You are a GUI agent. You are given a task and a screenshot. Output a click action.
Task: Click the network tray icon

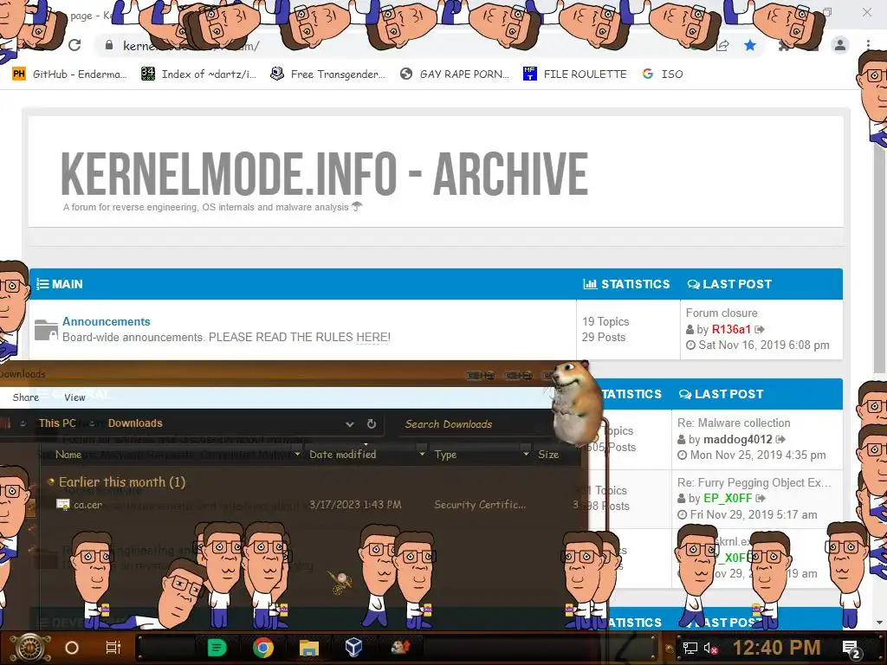(x=690, y=648)
